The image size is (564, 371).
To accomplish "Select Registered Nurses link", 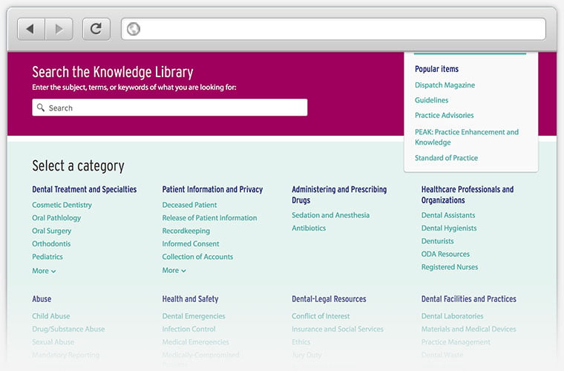I will [x=449, y=266].
